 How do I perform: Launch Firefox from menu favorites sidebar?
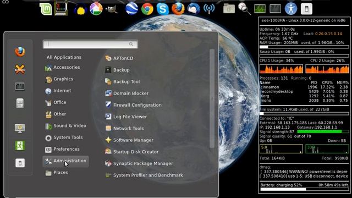[20, 52]
